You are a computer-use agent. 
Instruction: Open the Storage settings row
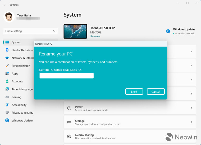[x=130, y=122]
